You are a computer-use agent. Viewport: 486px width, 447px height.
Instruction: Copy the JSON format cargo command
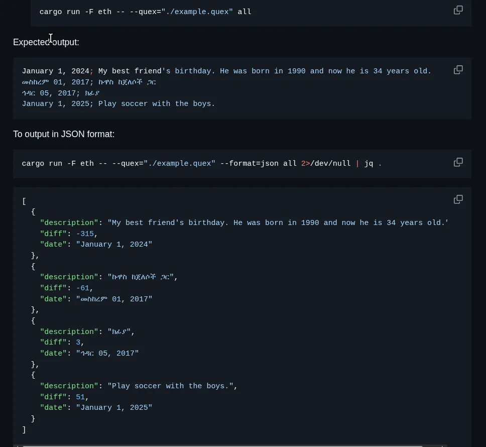458,162
